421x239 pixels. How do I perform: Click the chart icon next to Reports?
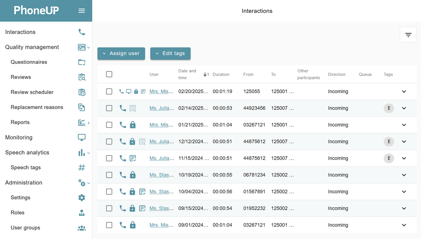(x=82, y=123)
